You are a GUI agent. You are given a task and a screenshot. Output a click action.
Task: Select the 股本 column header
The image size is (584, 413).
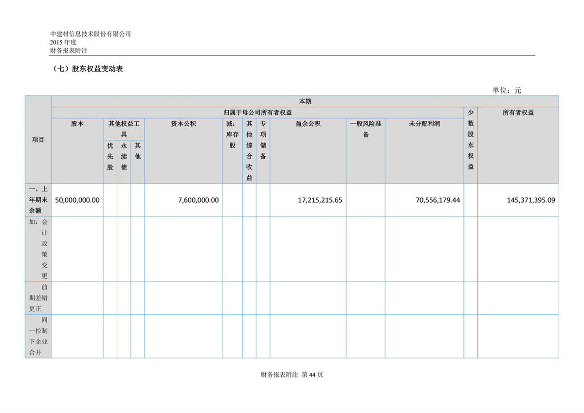[x=77, y=124]
